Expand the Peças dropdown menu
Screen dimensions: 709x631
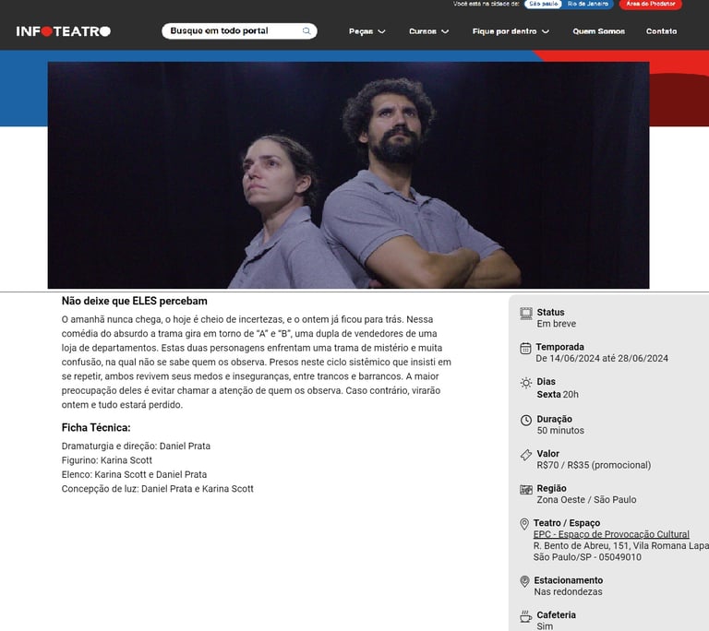pos(367,31)
